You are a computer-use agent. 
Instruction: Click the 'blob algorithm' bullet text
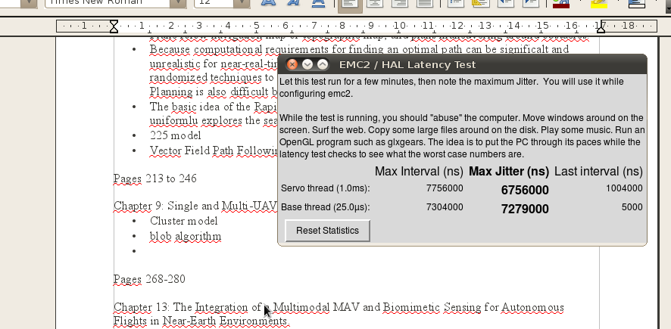(186, 236)
